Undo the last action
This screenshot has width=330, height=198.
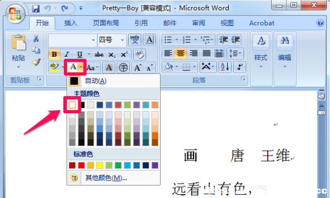(47, 8)
